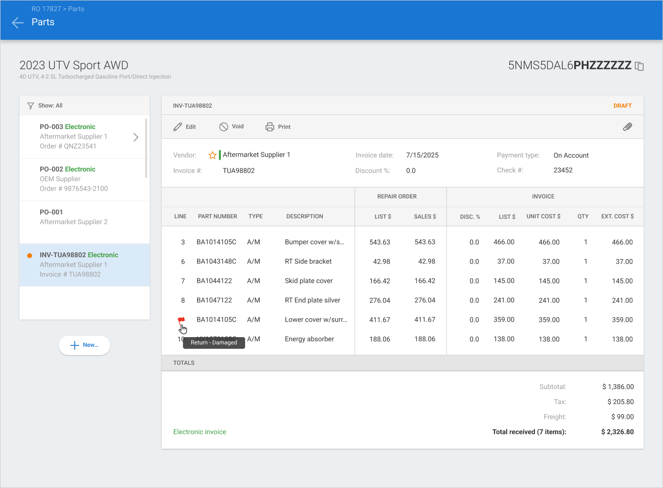Expand PO-003 with the chevron arrow
This screenshot has height=488, width=663.
pos(136,137)
